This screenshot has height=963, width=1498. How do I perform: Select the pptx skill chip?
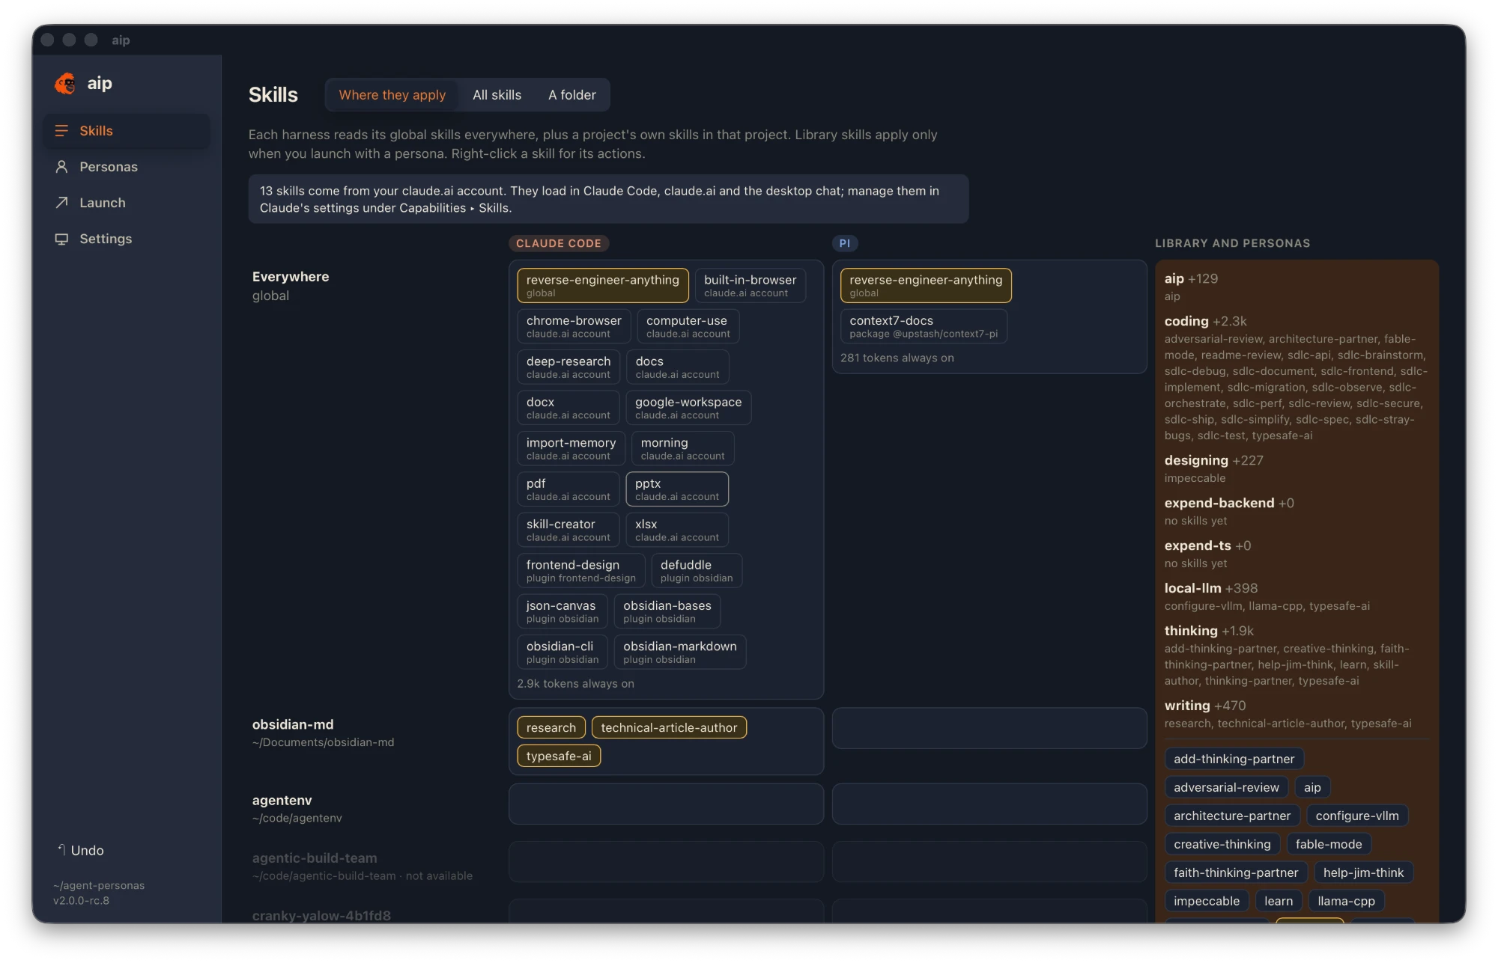677,489
